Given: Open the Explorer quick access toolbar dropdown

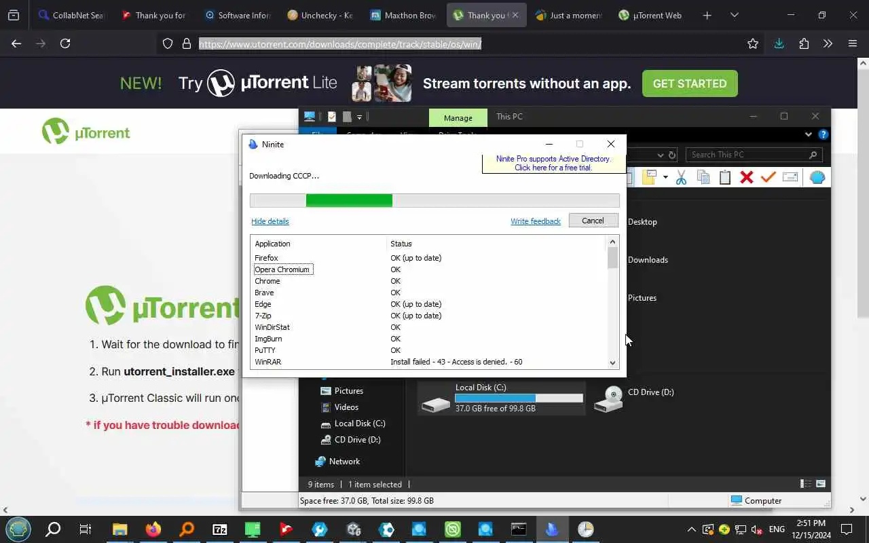Looking at the screenshot, I should click(360, 117).
